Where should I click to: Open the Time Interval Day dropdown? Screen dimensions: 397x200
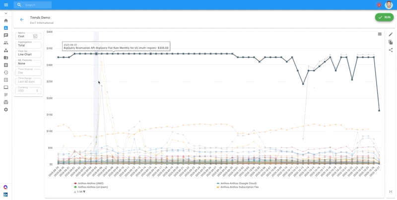(x=28, y=72)
